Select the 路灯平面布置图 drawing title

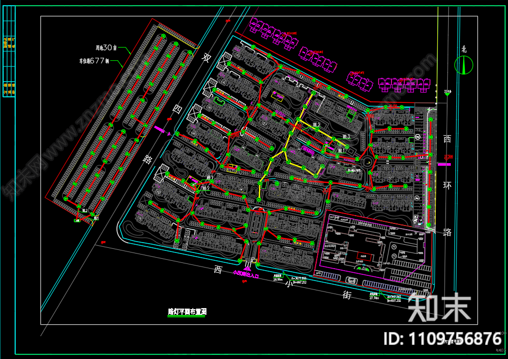point(188,312)
